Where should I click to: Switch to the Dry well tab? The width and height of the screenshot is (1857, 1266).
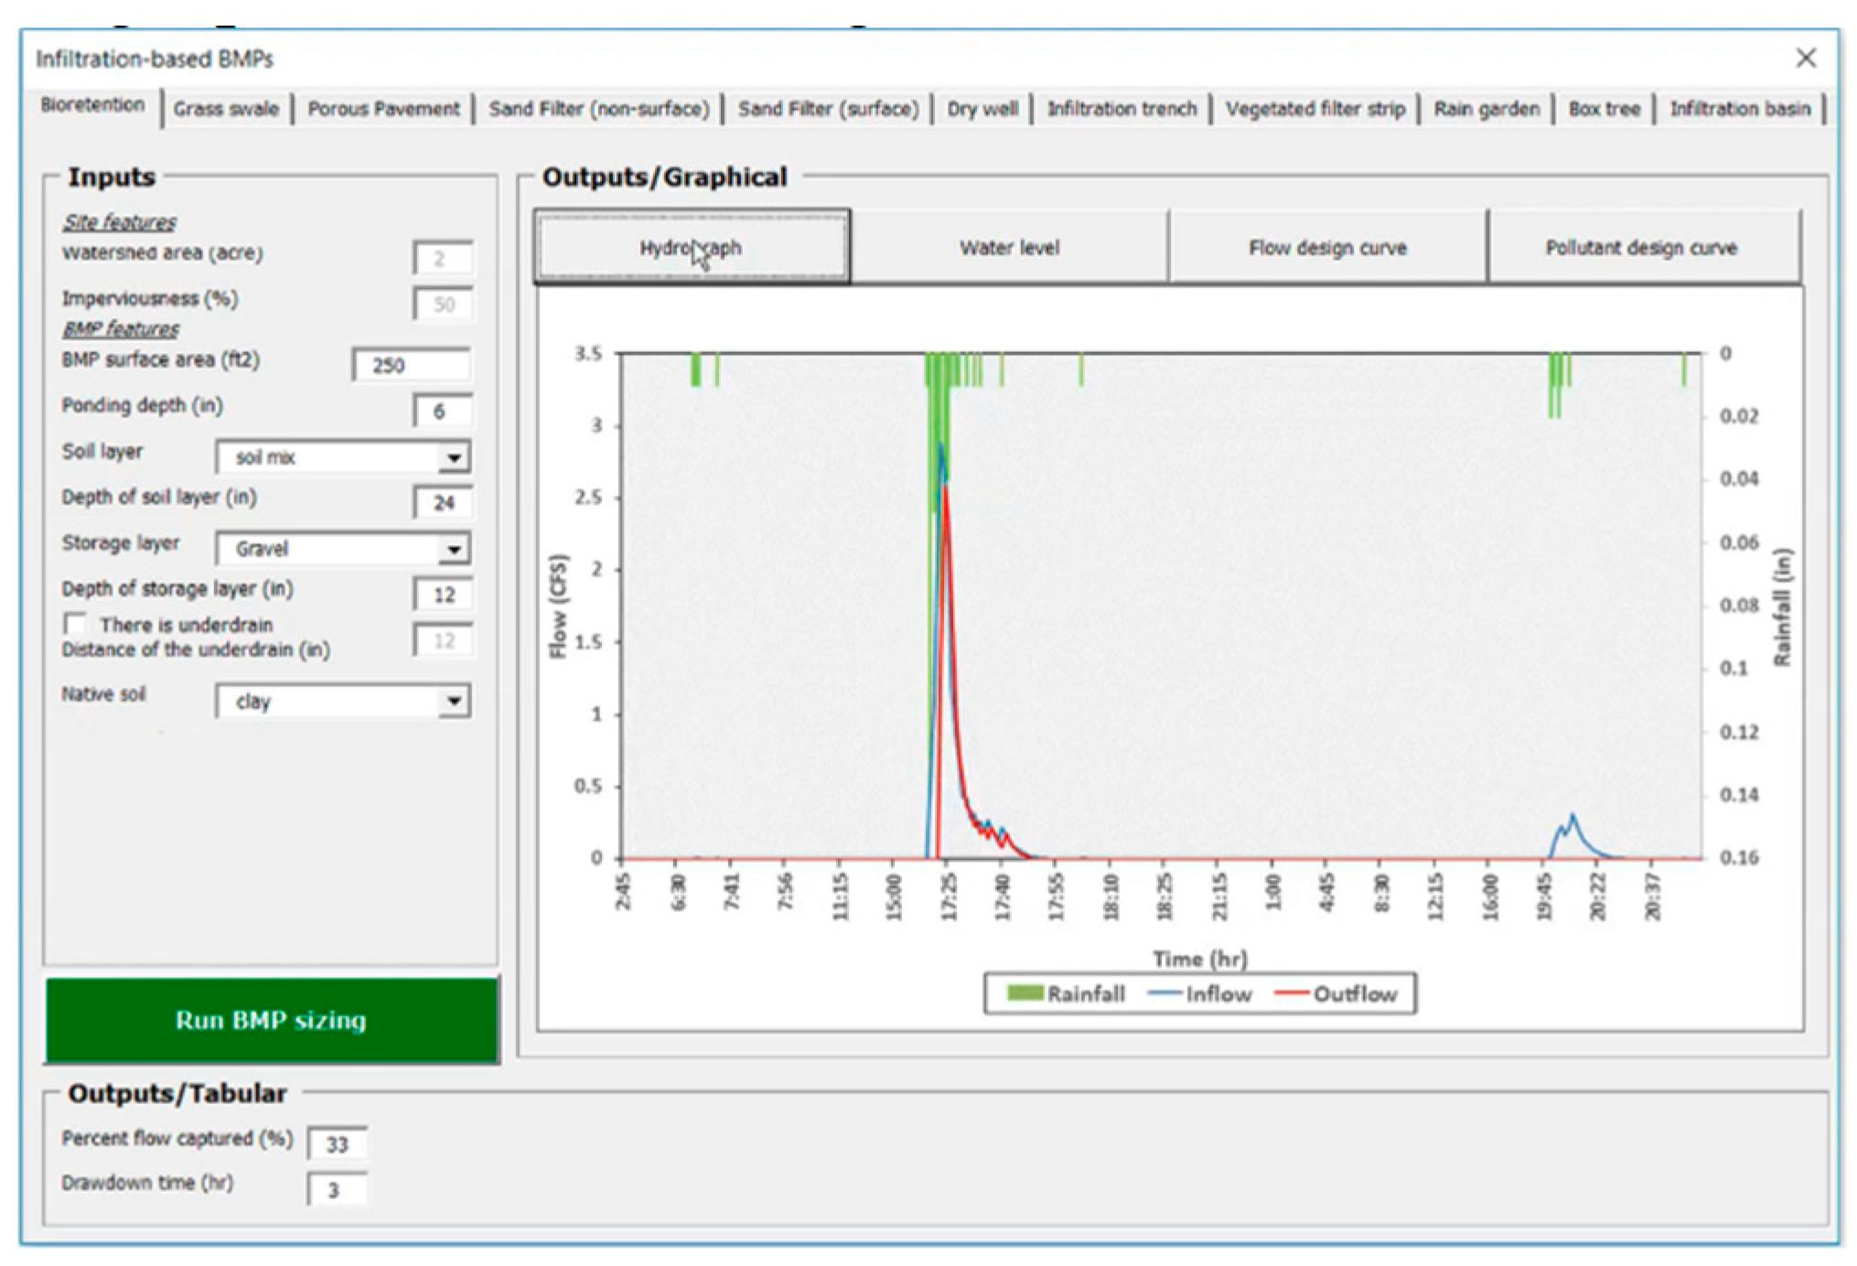[982, 109]
